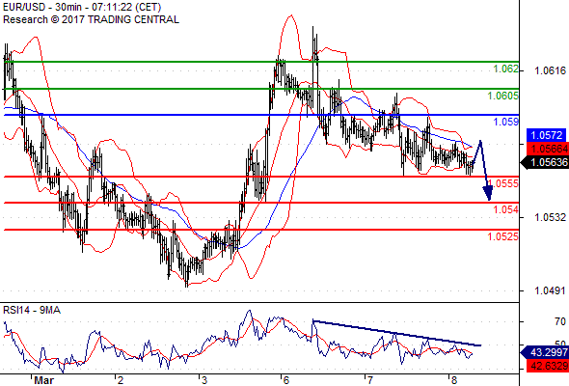Click the EUR/USD - 30min chart title
This screenshot has height=386, width=569.
pos(82,7)
